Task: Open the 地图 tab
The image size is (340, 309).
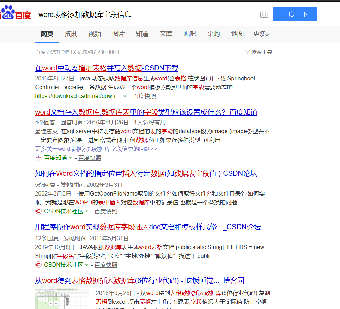Action: click(x=237, y=34)
